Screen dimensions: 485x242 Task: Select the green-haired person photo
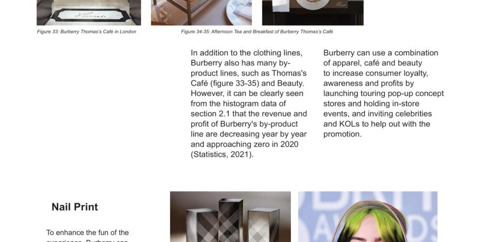tap(368, 217)
